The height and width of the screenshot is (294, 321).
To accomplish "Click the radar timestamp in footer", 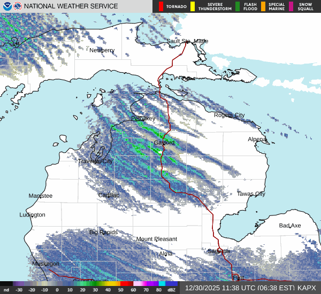I will pyautogui.click(x=239, y=288).
